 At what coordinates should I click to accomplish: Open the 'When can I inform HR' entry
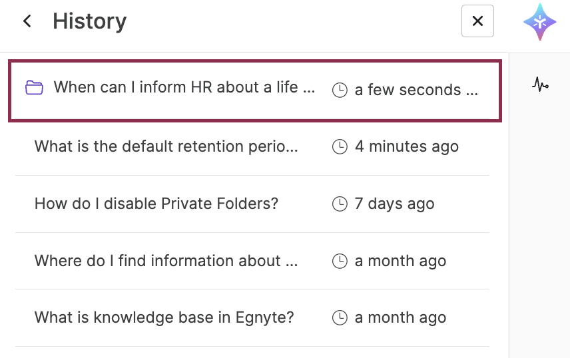(x=255, y=90)
